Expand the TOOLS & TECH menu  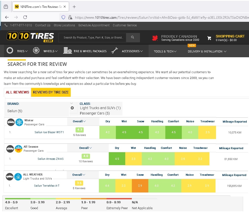(x=165, y=51)
